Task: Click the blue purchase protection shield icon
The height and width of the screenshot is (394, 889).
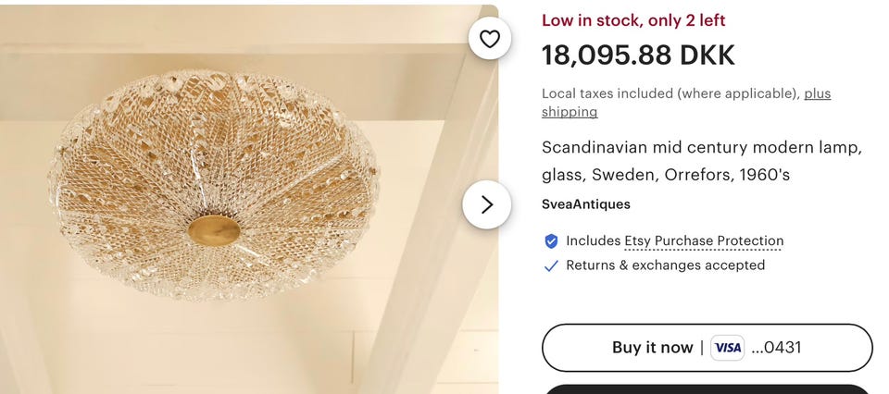Action: pyautogui.click(x=551, y=241)
